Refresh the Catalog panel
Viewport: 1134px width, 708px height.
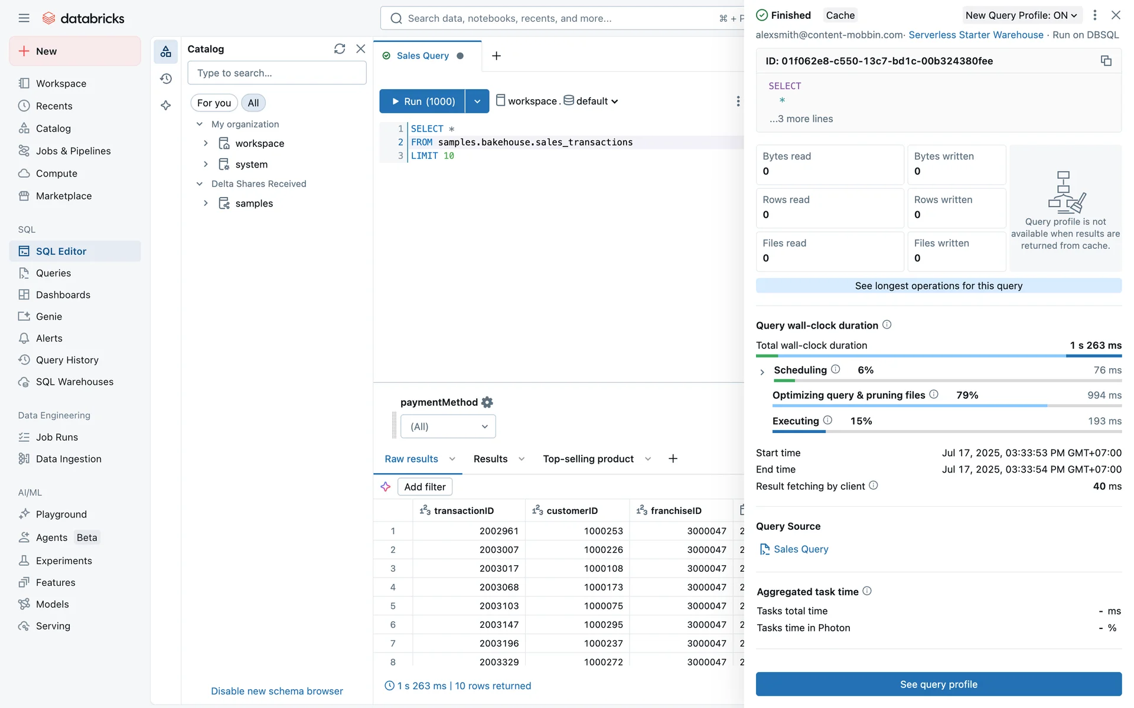coord(339,49)
